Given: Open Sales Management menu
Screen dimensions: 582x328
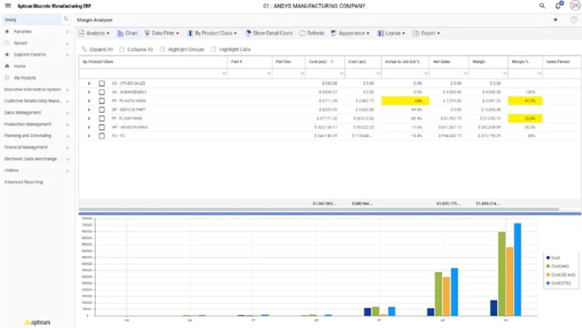Looking at the screenshot, I should [x=36, y=113].
